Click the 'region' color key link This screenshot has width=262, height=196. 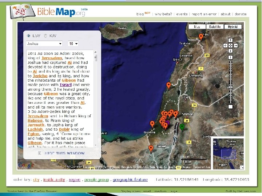click(x=75, y=180)
